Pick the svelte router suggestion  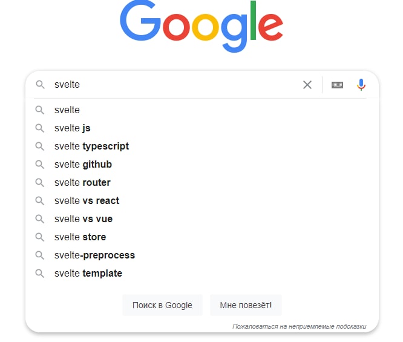pos(82,183)
